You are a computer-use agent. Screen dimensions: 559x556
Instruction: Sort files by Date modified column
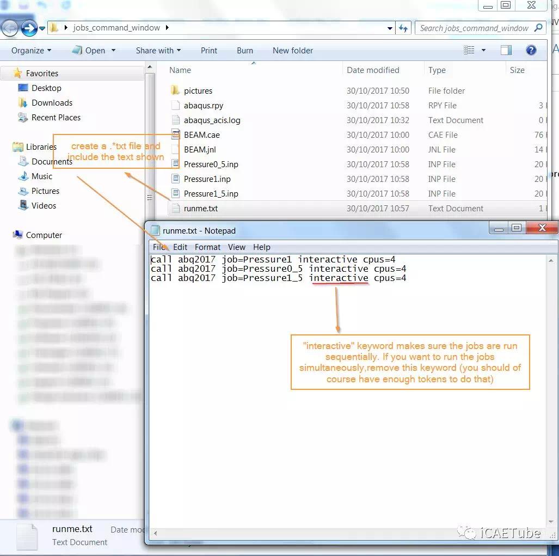373,70
